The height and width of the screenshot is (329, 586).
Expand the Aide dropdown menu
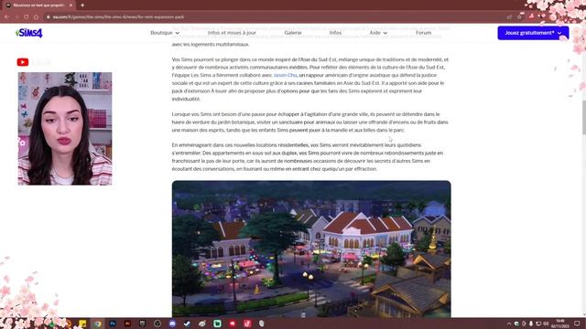click(378, 33)
